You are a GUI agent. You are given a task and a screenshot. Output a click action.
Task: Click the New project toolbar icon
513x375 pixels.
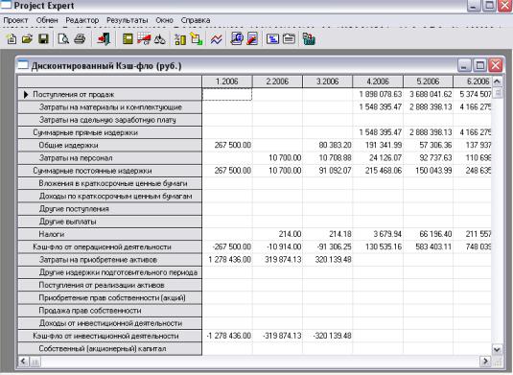click(x=12, y=39)
